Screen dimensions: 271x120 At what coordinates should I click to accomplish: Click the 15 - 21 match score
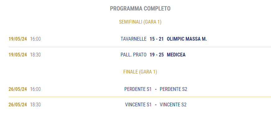click(x=157, y=39)
